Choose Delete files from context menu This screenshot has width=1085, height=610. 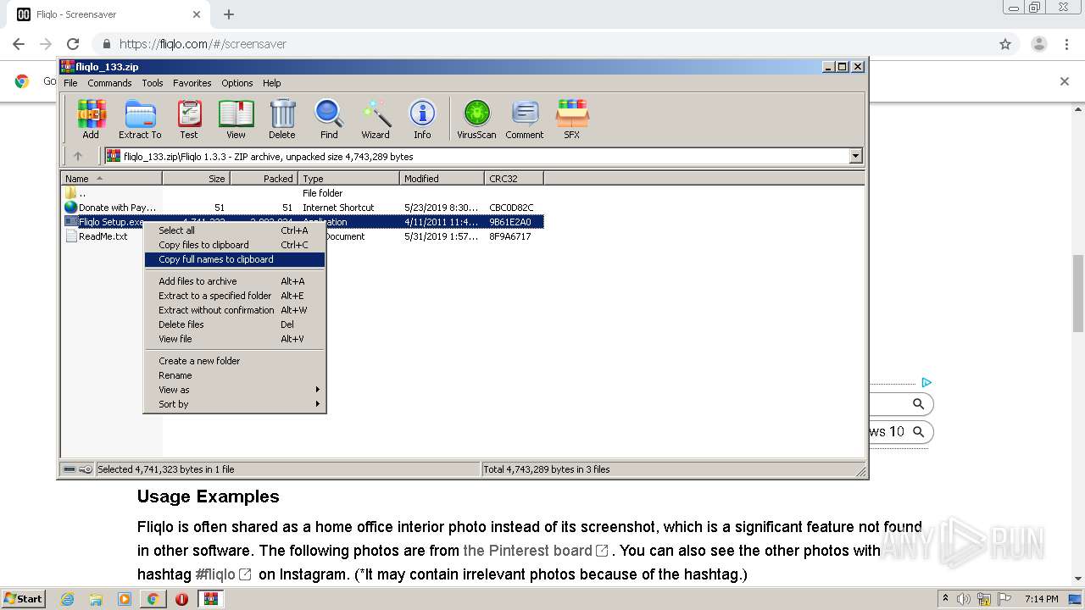tap(235, 324)
